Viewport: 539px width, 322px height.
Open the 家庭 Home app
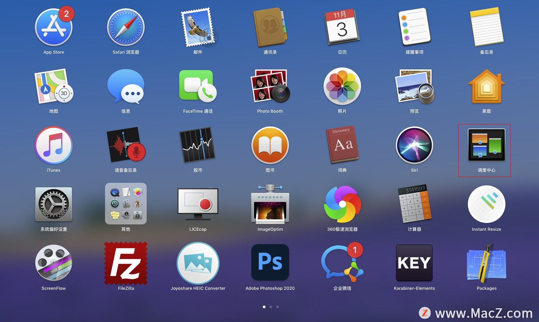pos(487,87)
